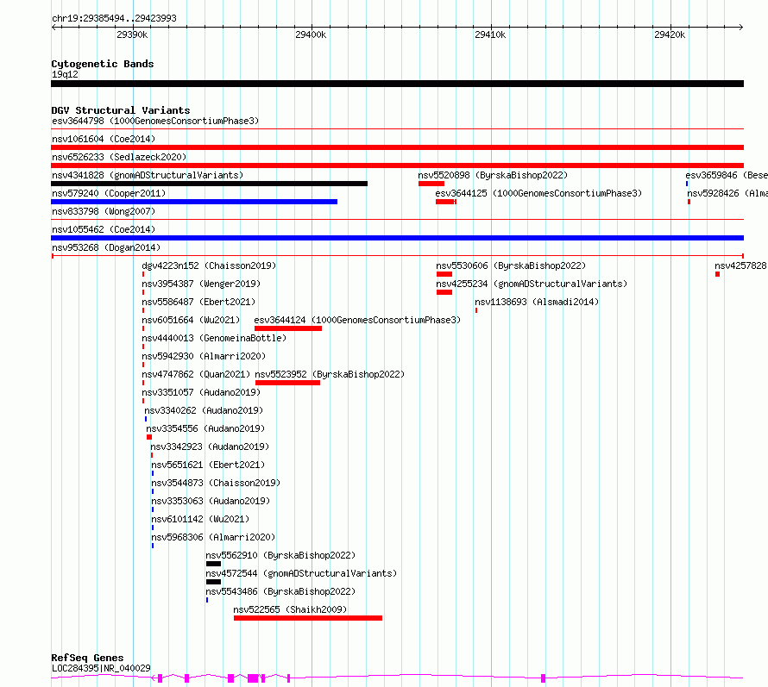The width and height of the screenshot is (768, 687).
Task: Open variant nsv5942930 (Almarri2020)
Action: (x=204, y=356)
